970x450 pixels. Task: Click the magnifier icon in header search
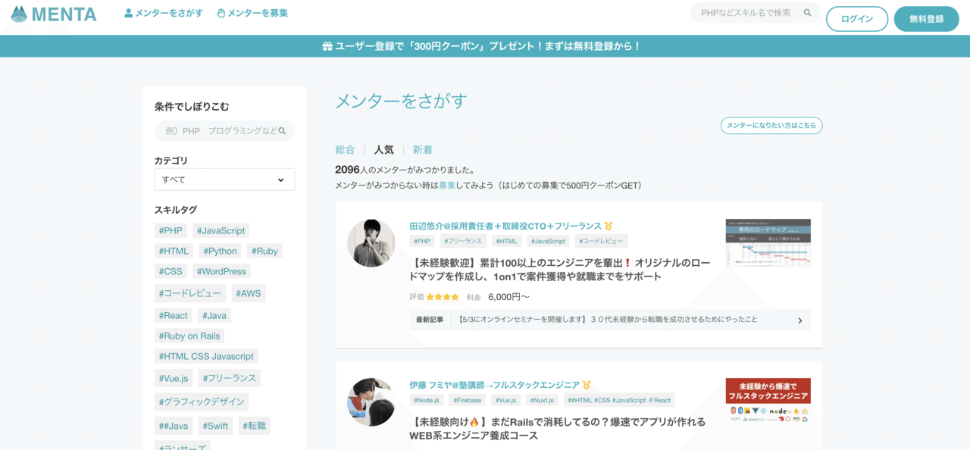808,13
